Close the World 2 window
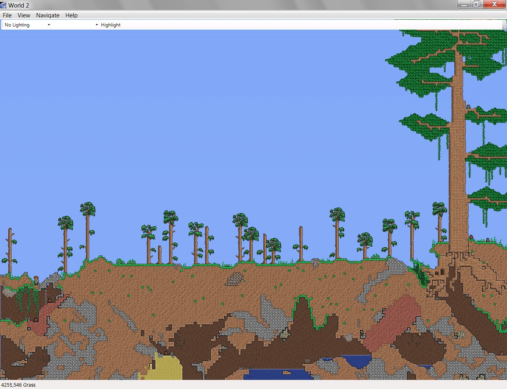507x389 pixels. pyautogui.click(x=494, y=4)
